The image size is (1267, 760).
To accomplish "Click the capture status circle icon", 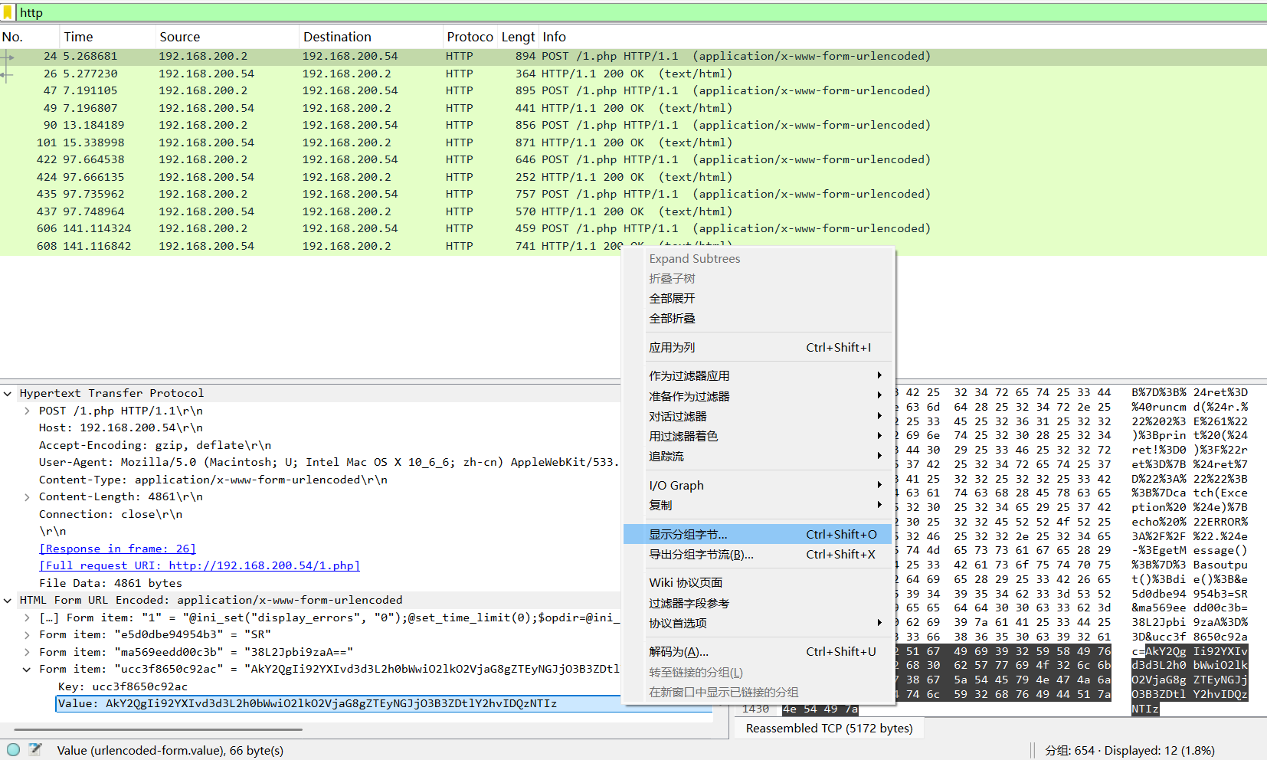I will 13,750.
